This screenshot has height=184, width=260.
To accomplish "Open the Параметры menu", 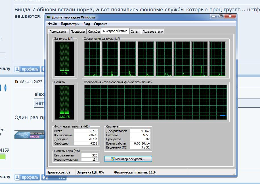I will coord(70,24).
